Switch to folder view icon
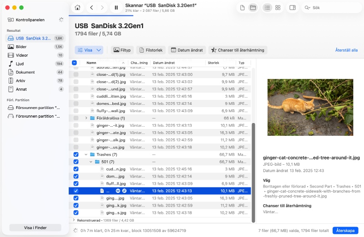This screenshot has height=237, width=364. click(253, 8)
